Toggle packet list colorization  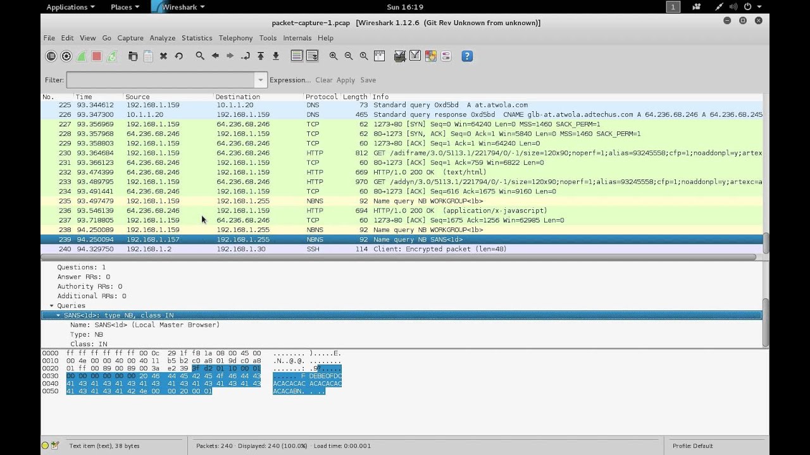[x=297, y=56]
